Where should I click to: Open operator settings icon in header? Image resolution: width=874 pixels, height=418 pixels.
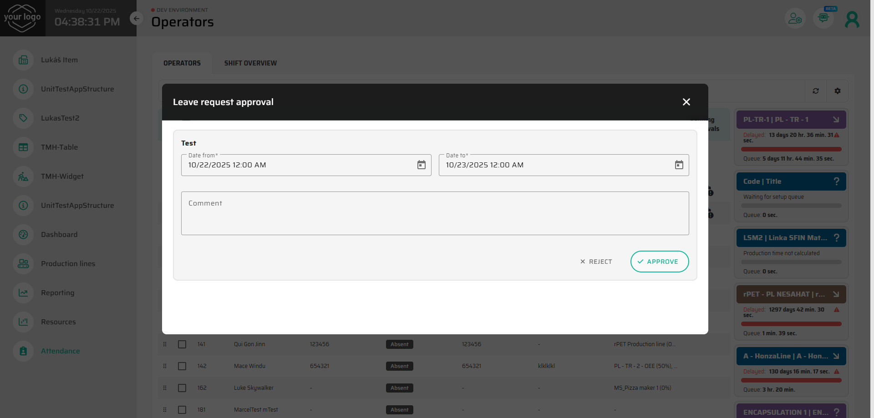(795, 19)
